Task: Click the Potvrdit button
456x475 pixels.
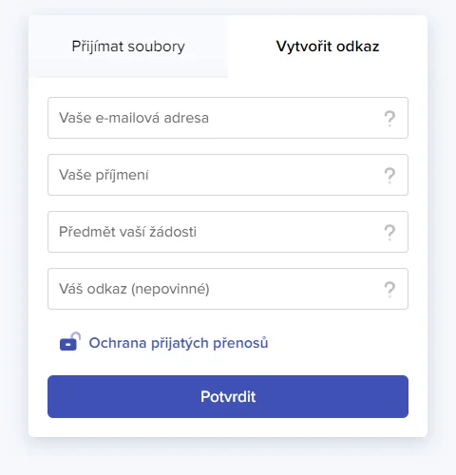Action: pos(228,396)
